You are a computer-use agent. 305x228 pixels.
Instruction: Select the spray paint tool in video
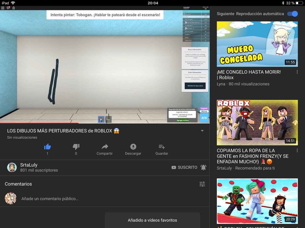[x=101, y=120]
